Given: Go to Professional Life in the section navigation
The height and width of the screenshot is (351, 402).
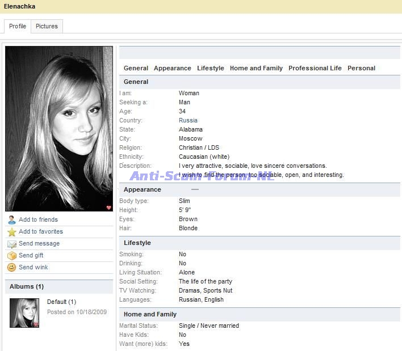Looking at the screenshot, I should (x=315, y=68).
